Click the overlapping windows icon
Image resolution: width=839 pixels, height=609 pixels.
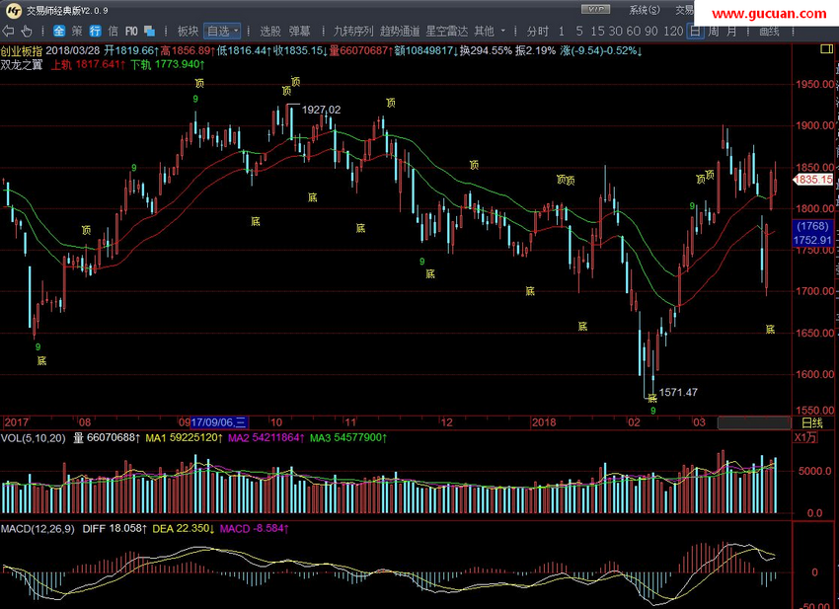[150, 31]
